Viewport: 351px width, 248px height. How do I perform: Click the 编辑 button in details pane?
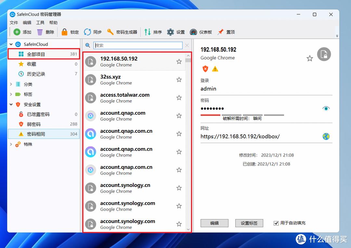tap(214, 223)
